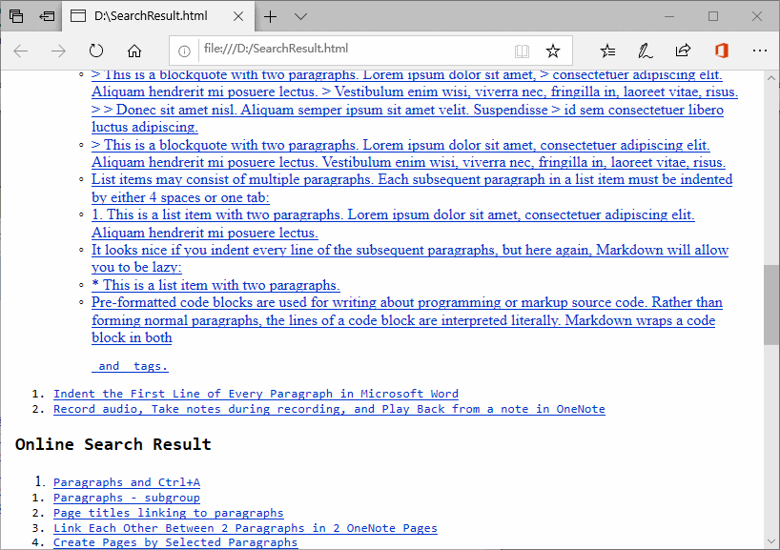This screenshot has height=550, width=780.
Task: Share this page
Action: (x=683, y=51)
